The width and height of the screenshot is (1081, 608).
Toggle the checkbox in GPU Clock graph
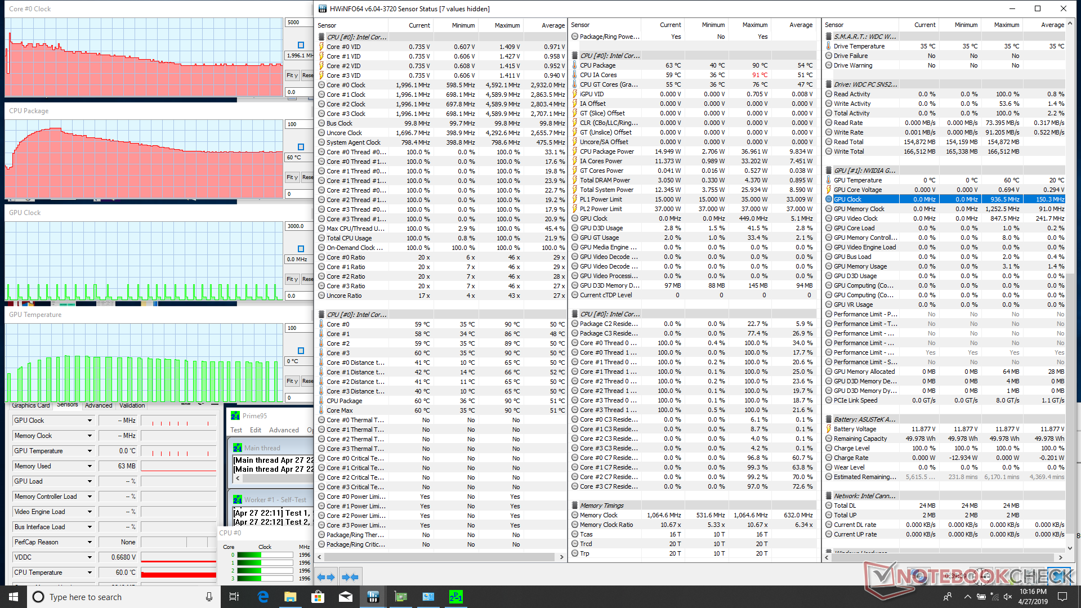(x=301, y=249)
